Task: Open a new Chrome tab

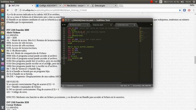Action: (121, 5)
